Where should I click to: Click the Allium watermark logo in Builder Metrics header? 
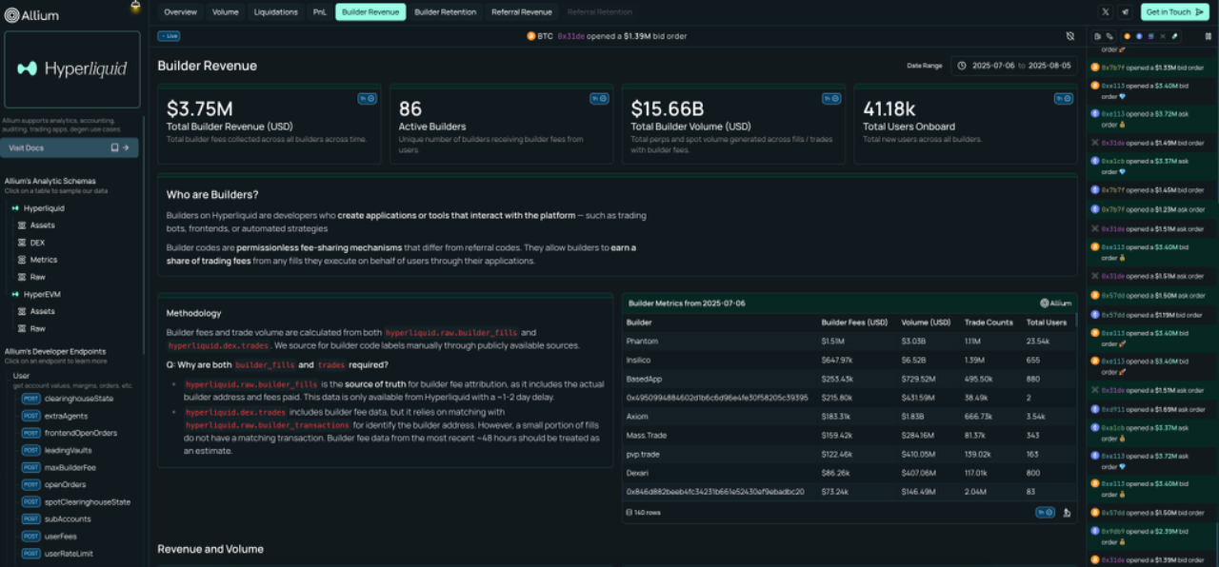click(x=1056, y=303)
